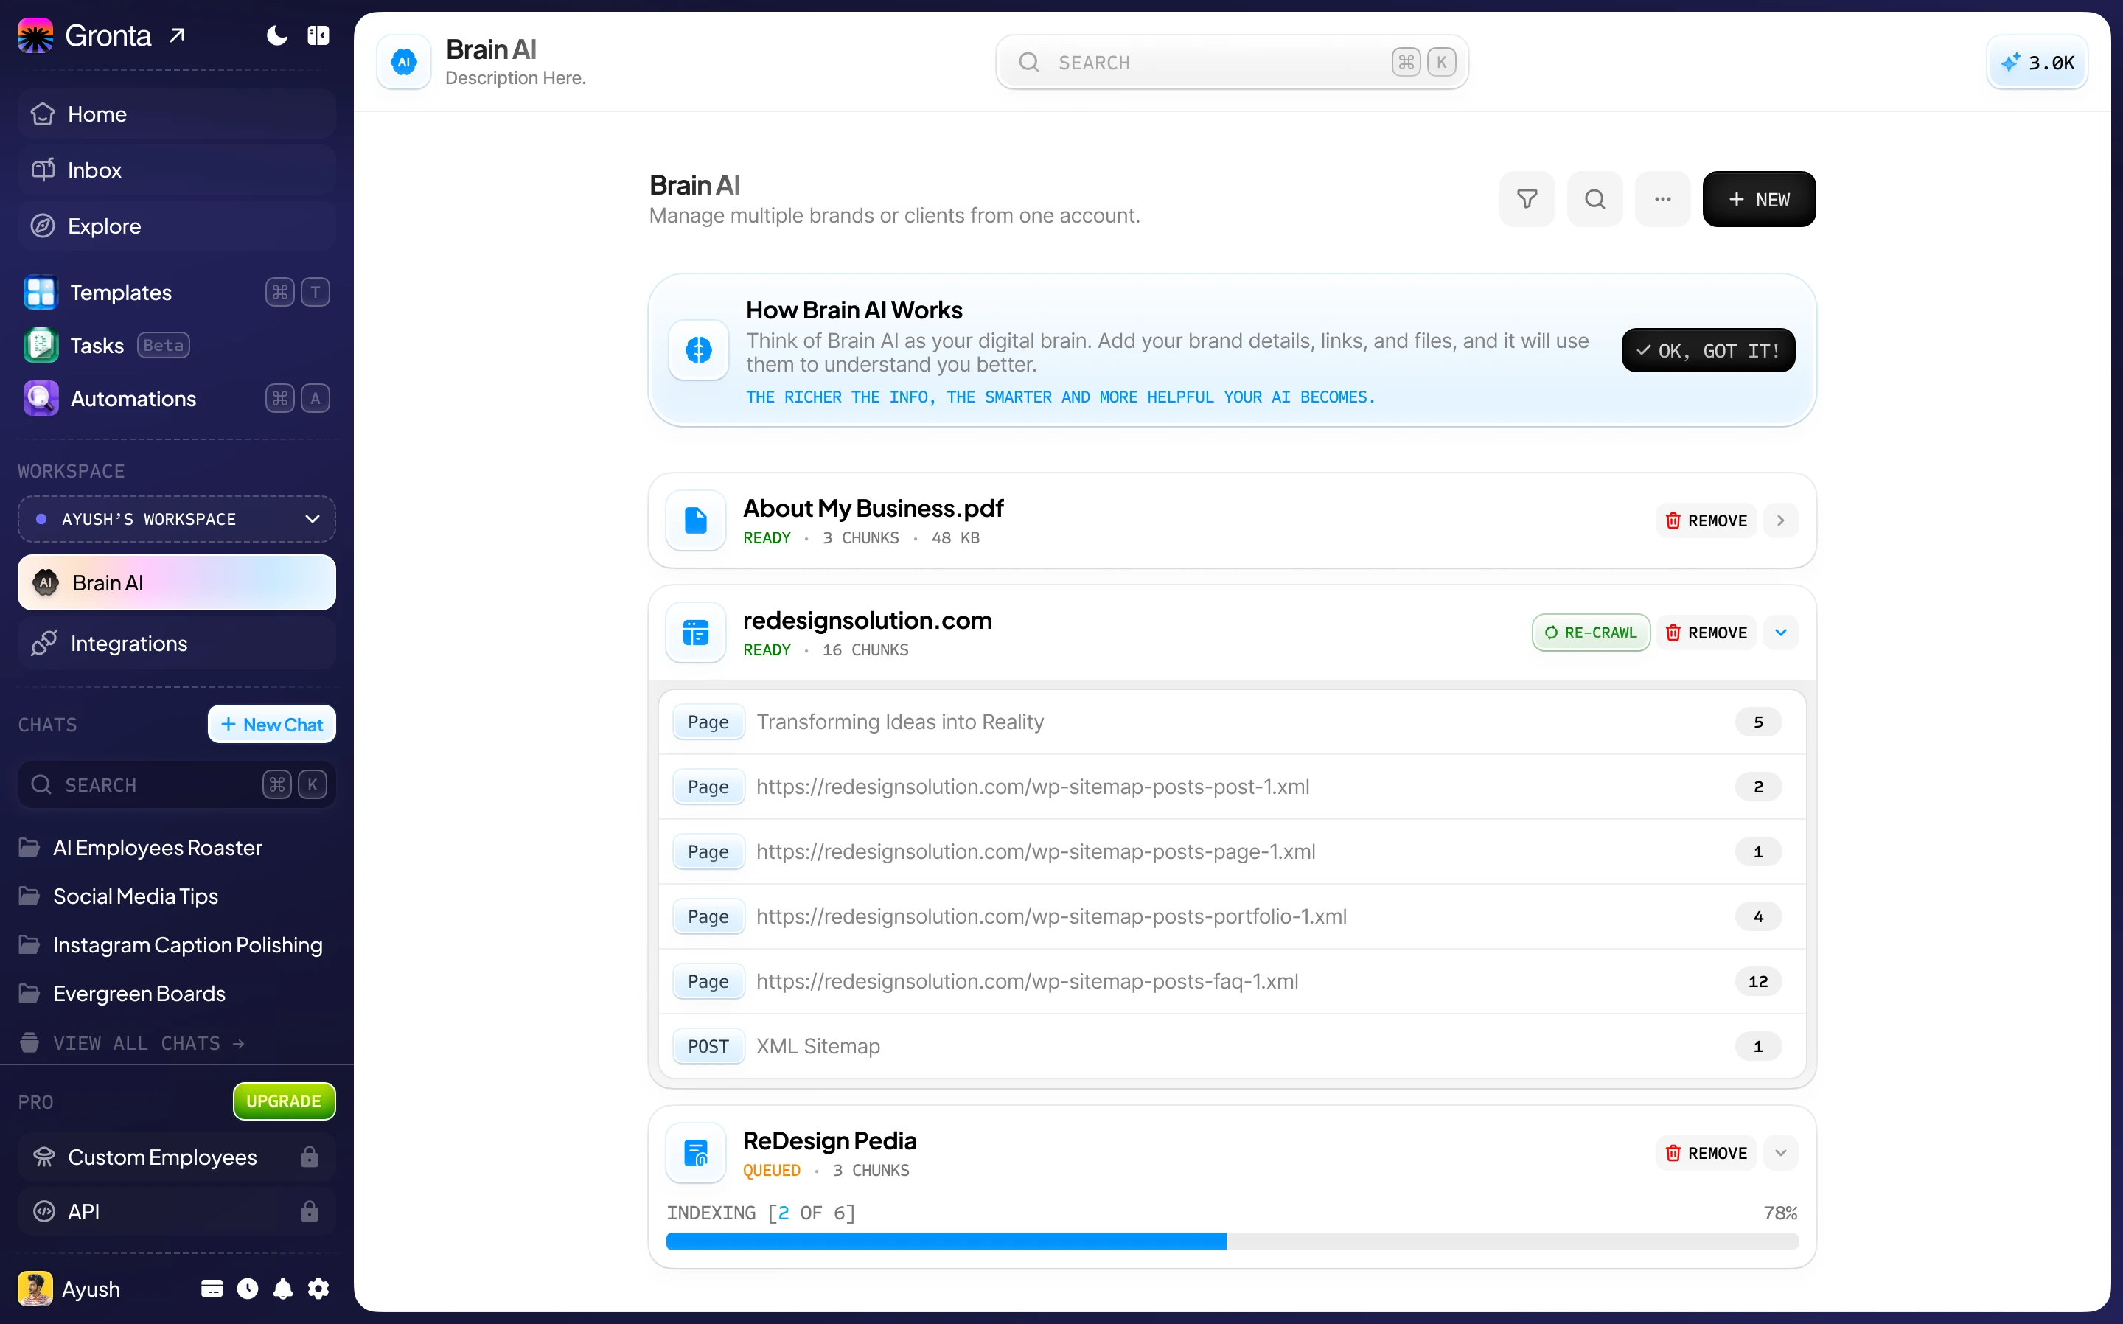Image resolution: width=2123 pixels, height=1324 pixels.
Task: Click the Brain AI header logo icon
Action: pos(403,62)
